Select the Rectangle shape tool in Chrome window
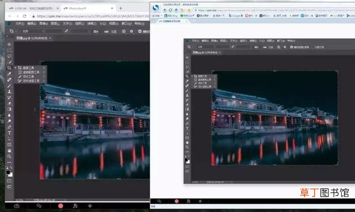Screen dimensions: 355x212 [9, 144]
